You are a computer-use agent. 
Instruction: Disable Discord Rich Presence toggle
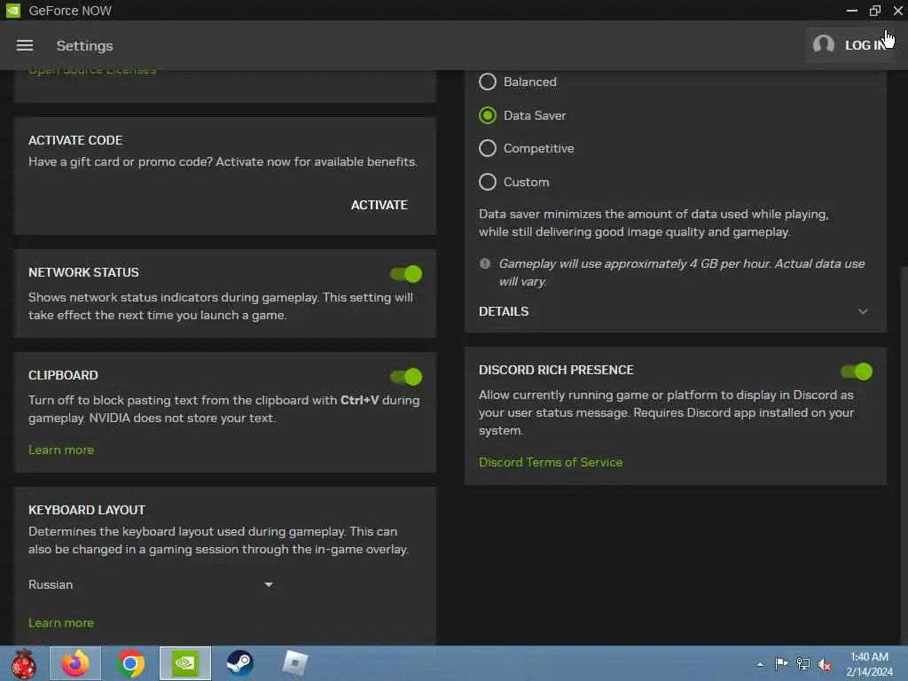pos(857,372)
